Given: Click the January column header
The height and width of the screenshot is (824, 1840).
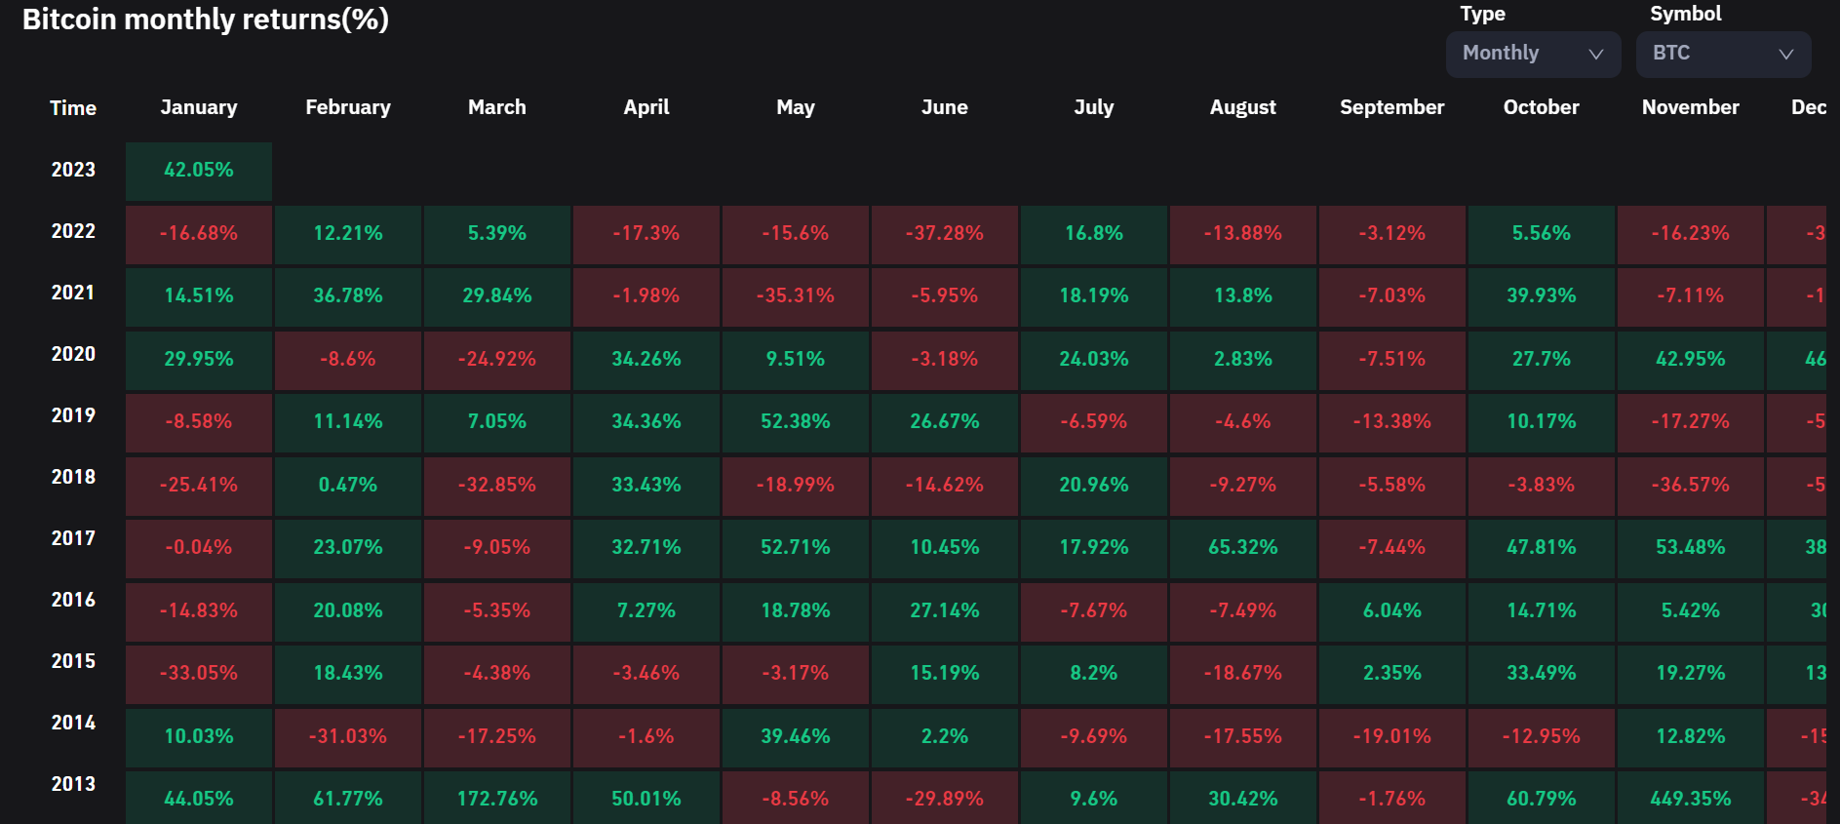Looking at the screenshot, I should coord(199,107).
